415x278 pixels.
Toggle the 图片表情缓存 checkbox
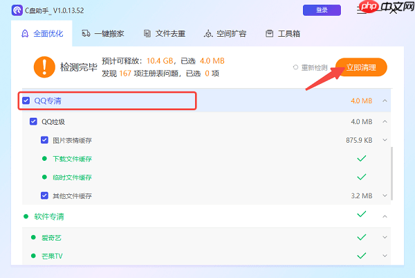click(44, 140)
